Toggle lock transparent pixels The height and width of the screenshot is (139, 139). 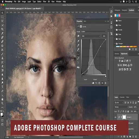coord(118,111)
